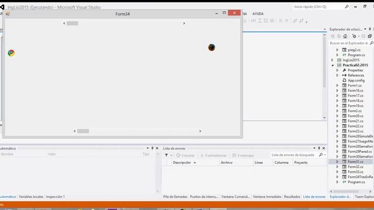The image size is (374, 210).
Task: Expand the Form1.cs node
Action: 337,86
